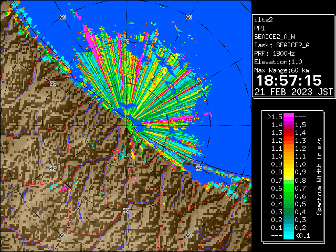Click the "Max Range:60 km" text
Viewport: 336px width, 252px height.
click(281, 70)
